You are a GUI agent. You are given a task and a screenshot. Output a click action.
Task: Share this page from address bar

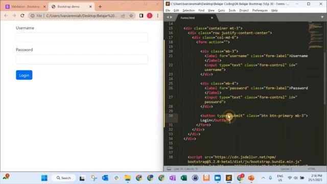[123, 16]
